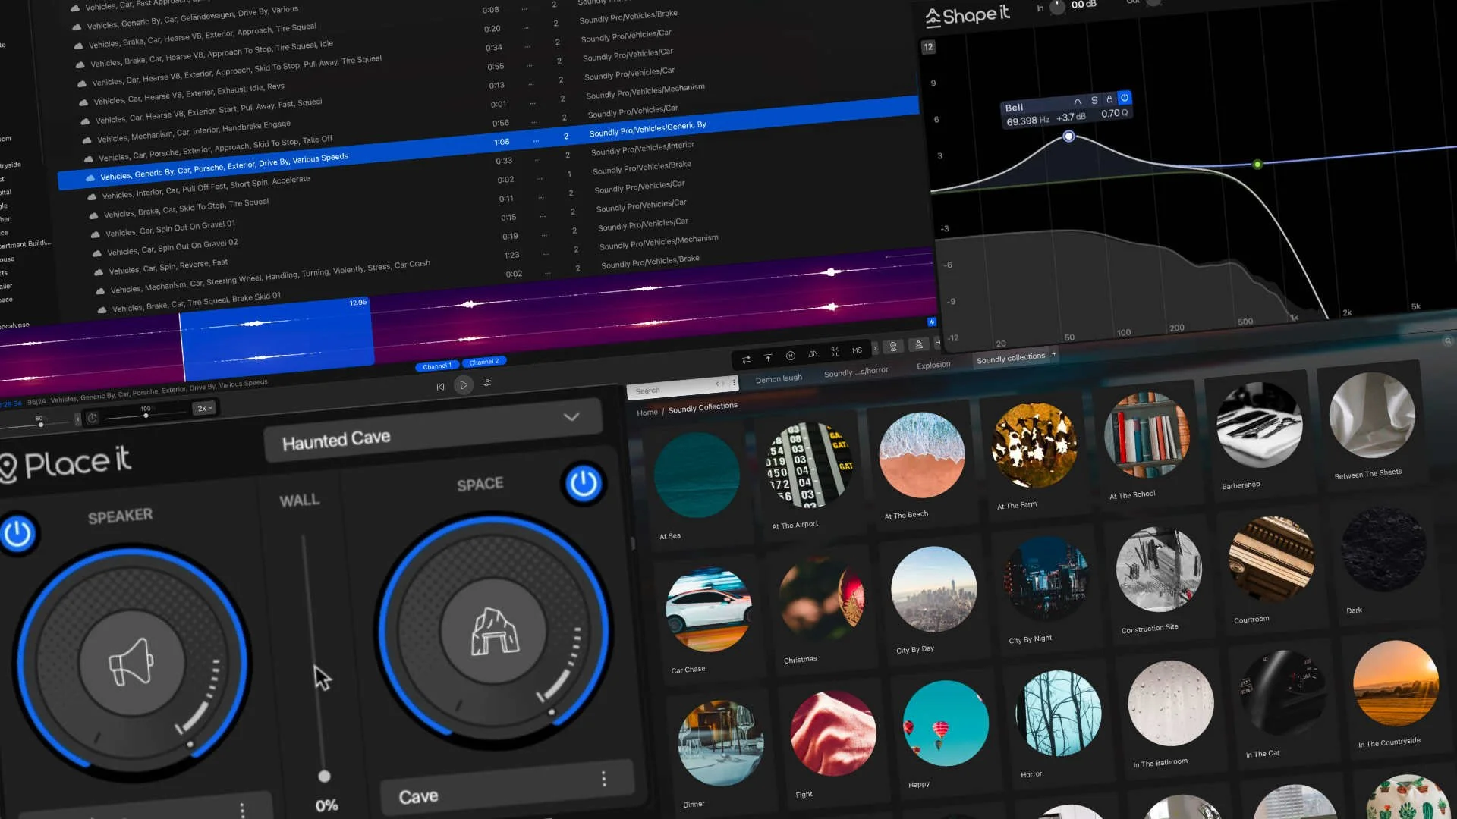The width and height of the screenshot is (1457, 819).
Task: Switch to the Demon laugh tab
Action: [779, 378]
